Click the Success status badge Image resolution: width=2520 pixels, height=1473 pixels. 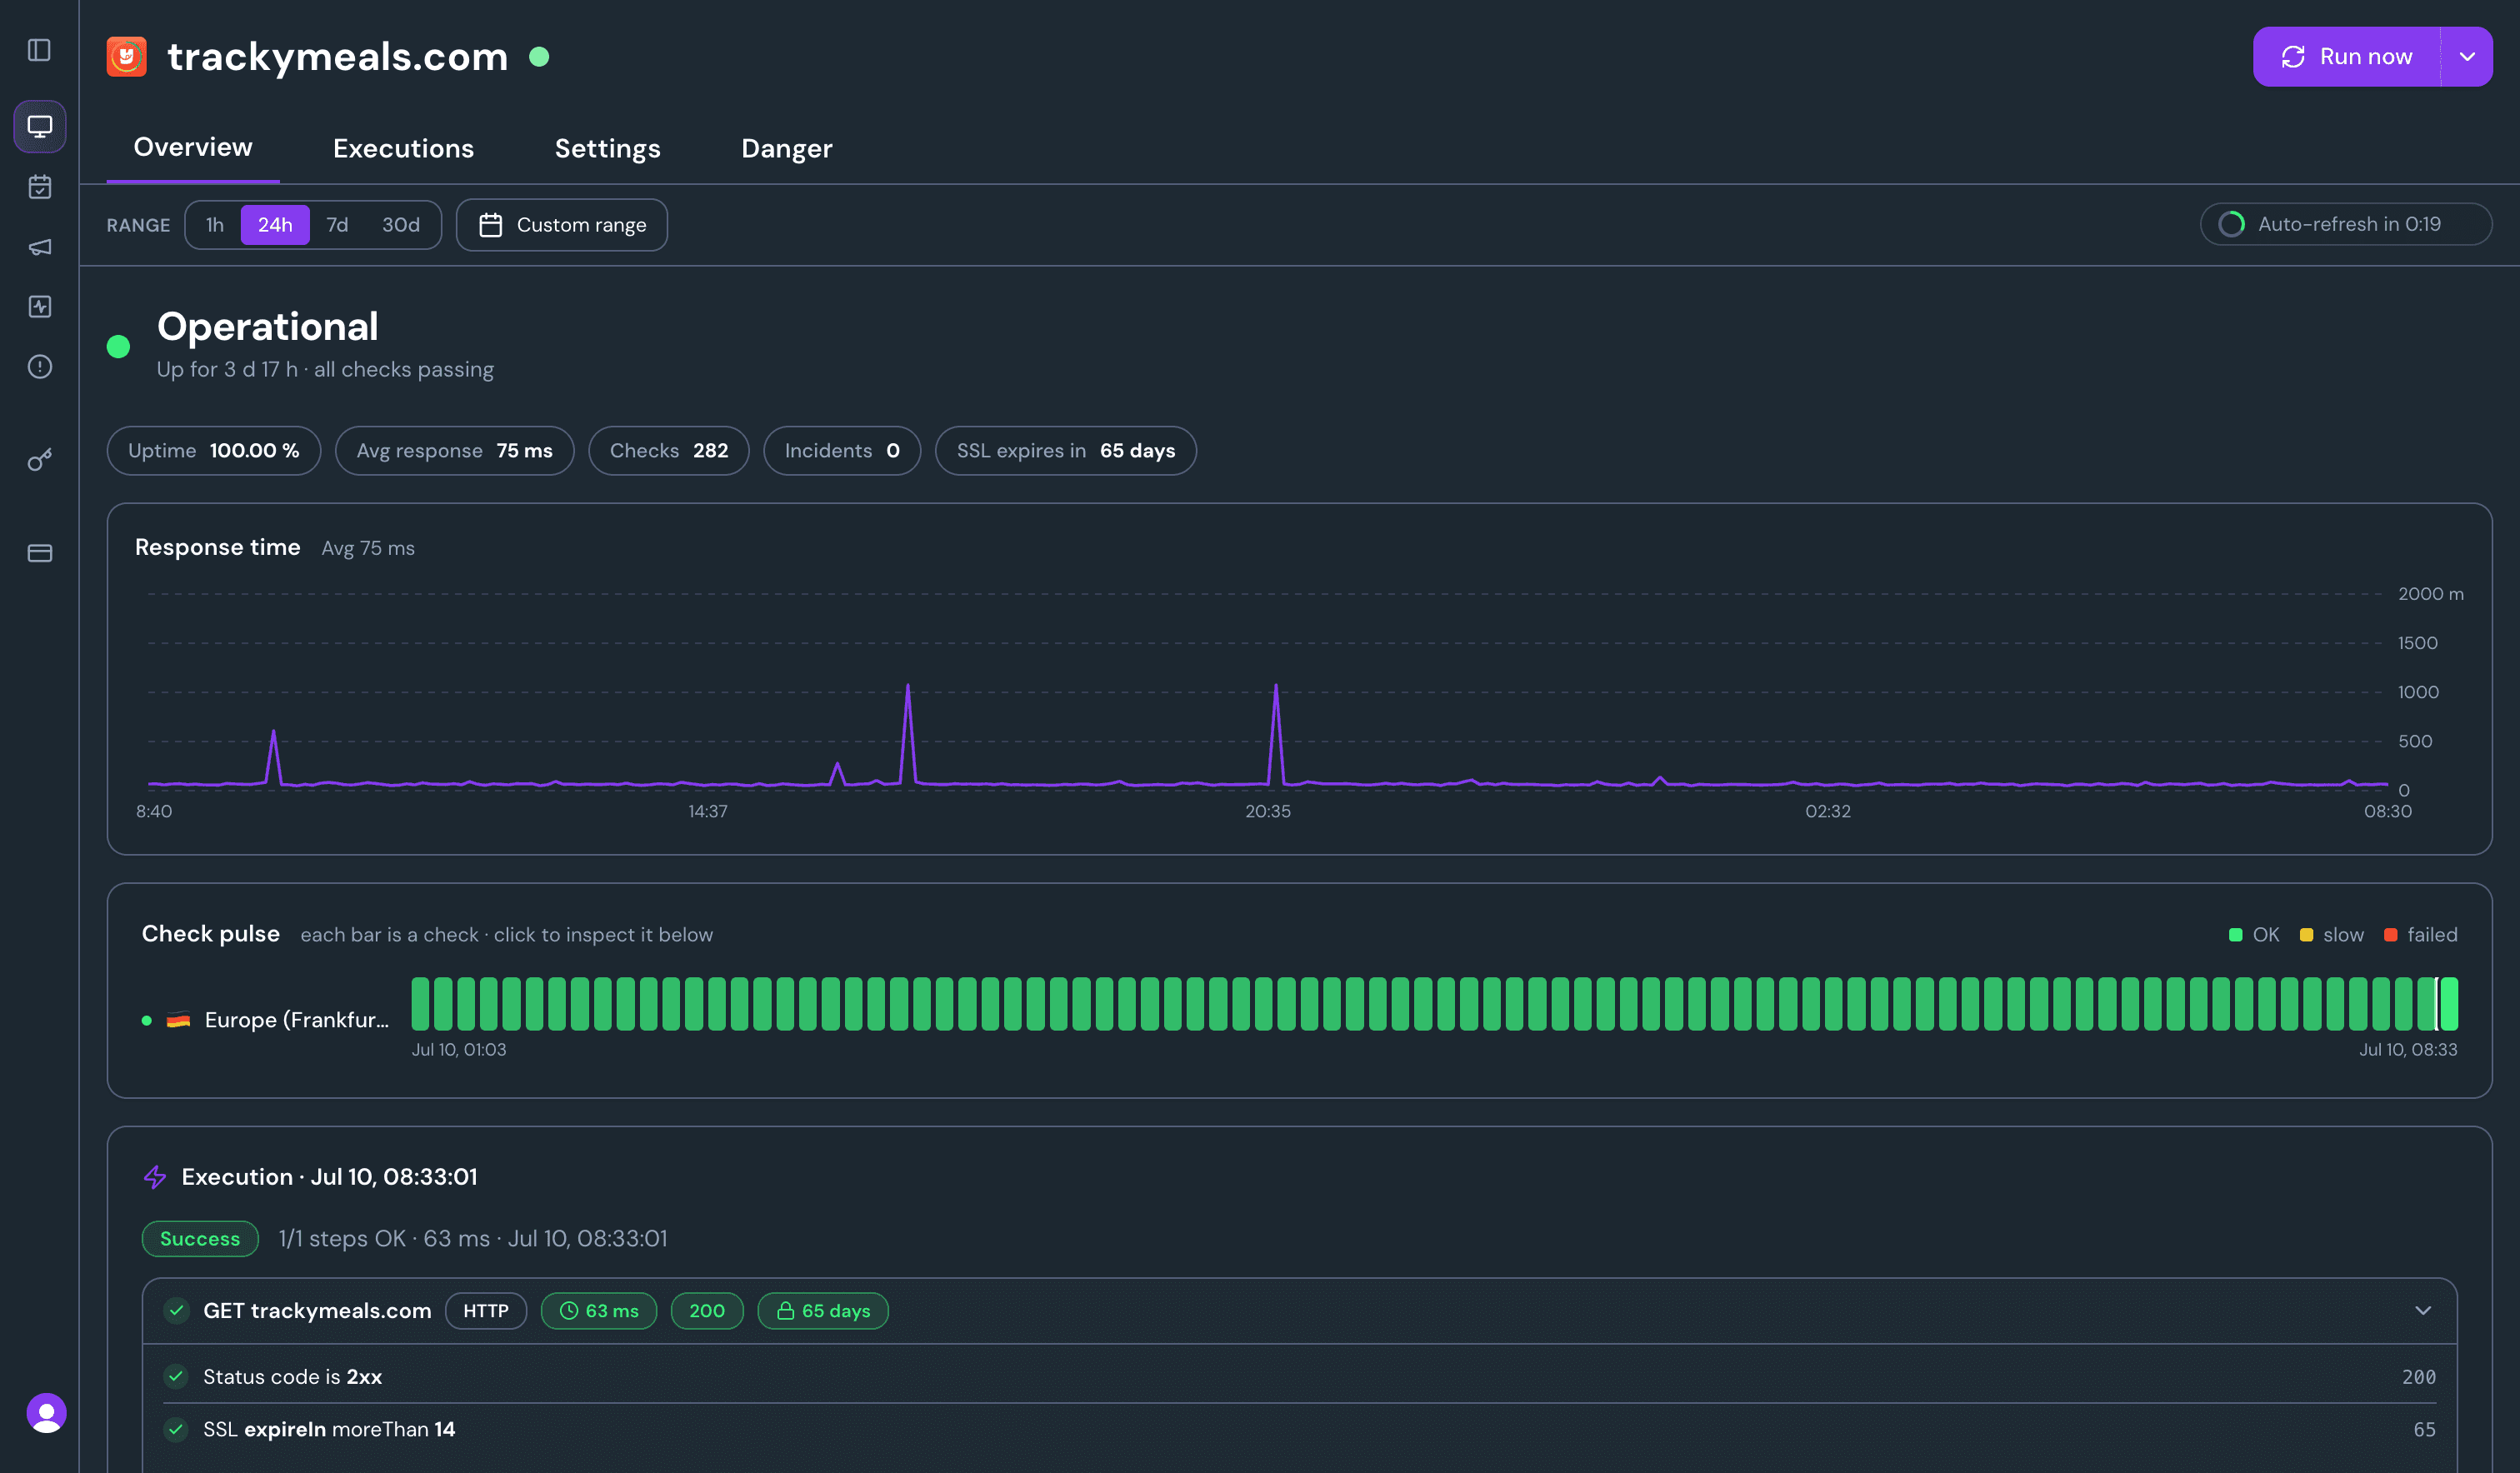[x=200, y=1239]
